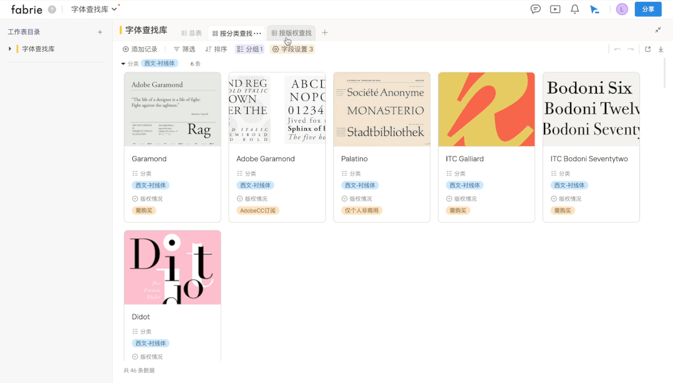Open the Adobe Garamond card image
This screenshot has height=383, width=673.
278,110
